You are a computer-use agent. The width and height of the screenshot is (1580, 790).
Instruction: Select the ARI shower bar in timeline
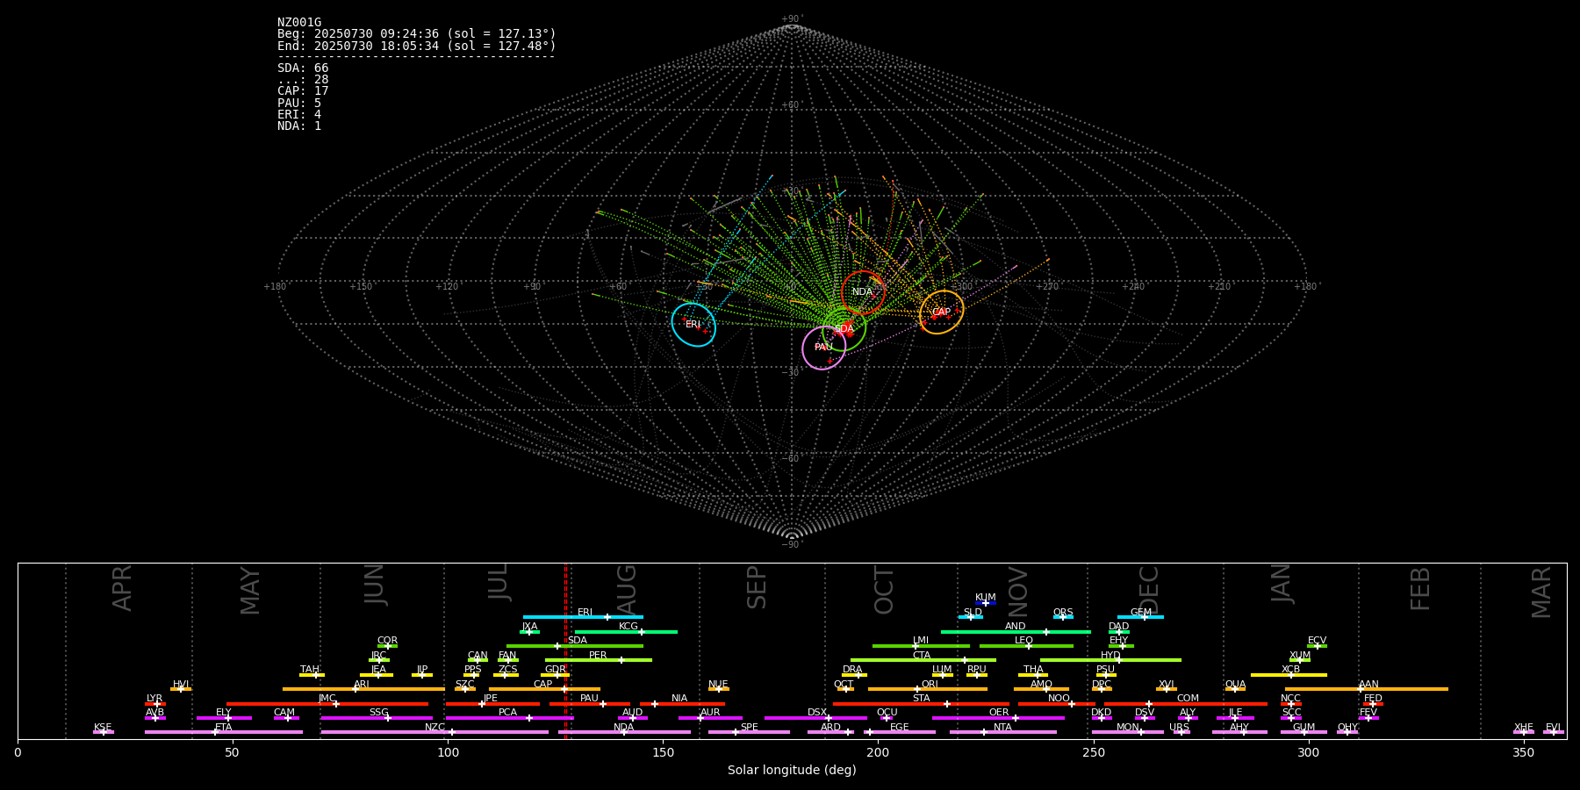coord(363,689)
